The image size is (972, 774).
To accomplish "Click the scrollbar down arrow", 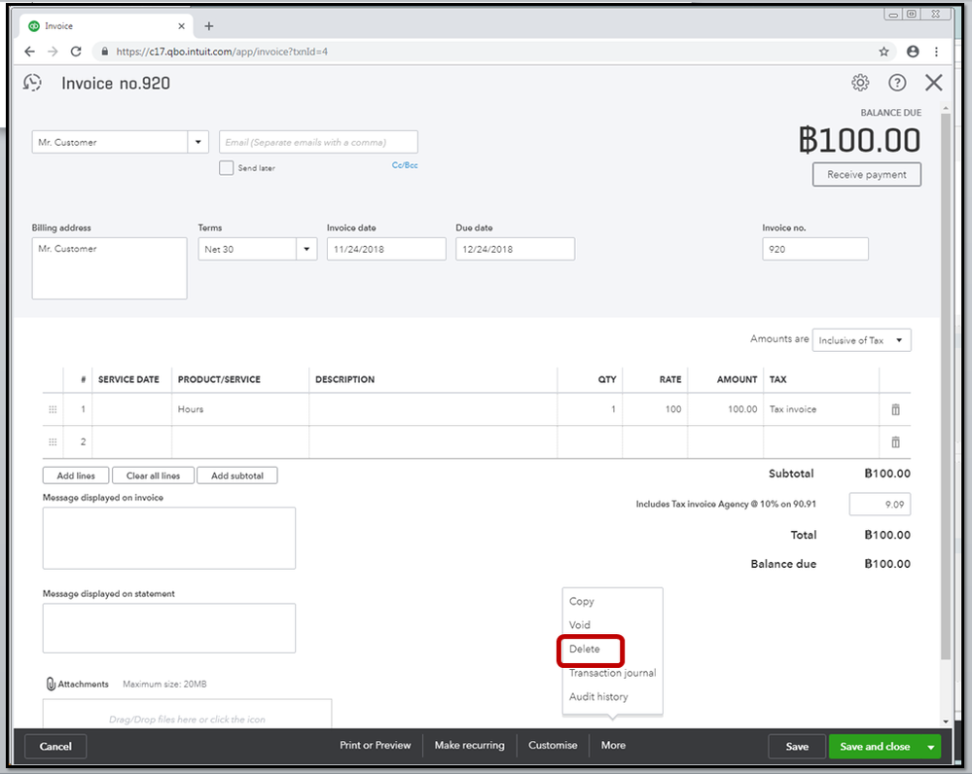I will click(946, 721).
